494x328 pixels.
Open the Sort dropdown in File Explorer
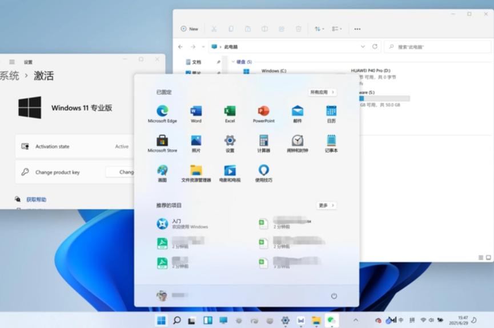click(319, 29)
